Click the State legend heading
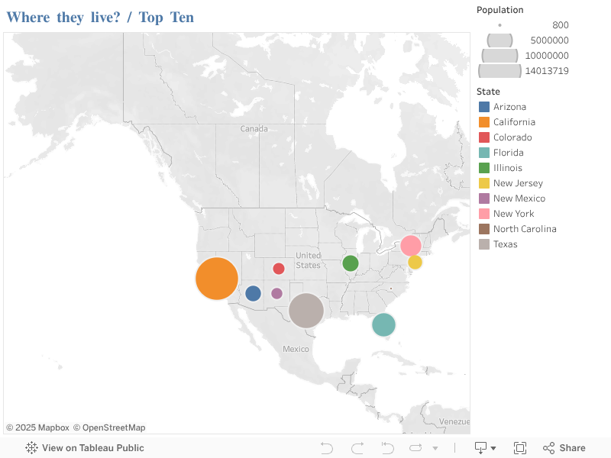The height and width of the screenshot is (458, 611). tap(488, 92)
